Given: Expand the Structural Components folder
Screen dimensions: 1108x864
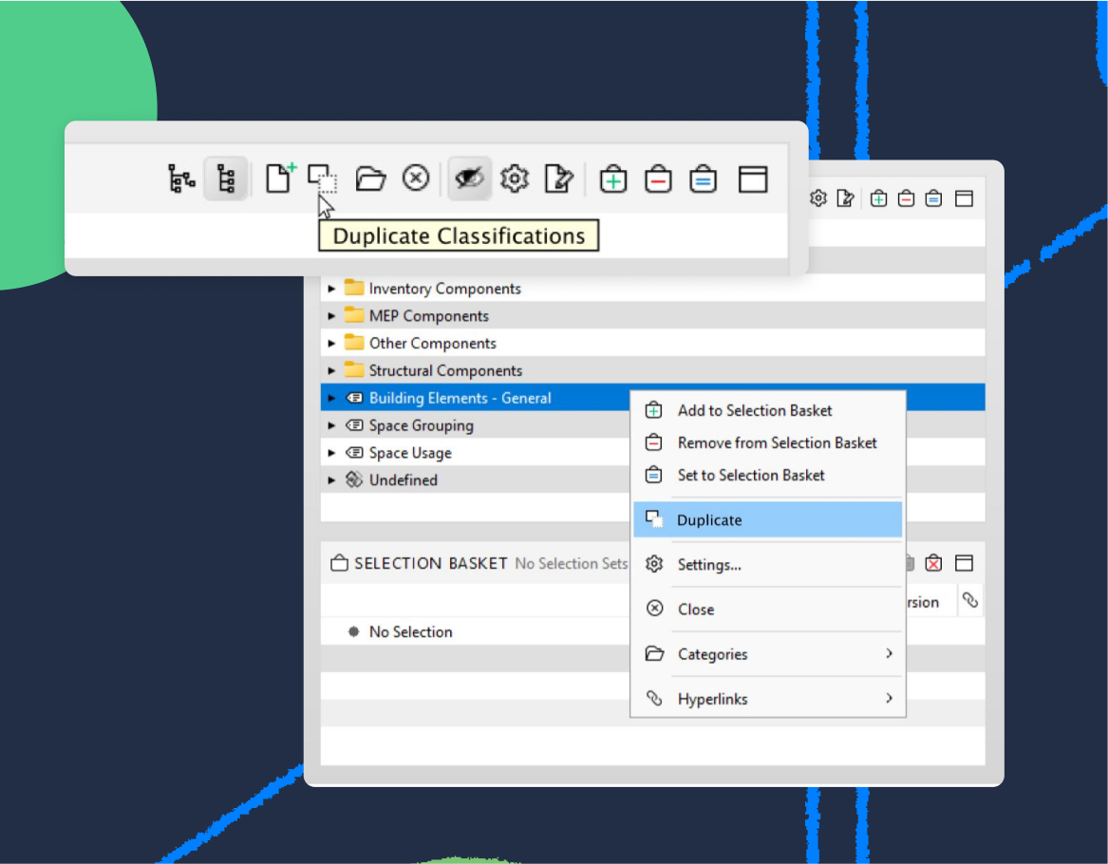Looking at the screenshot, I should pyautogui.click(x=331, y=371).
